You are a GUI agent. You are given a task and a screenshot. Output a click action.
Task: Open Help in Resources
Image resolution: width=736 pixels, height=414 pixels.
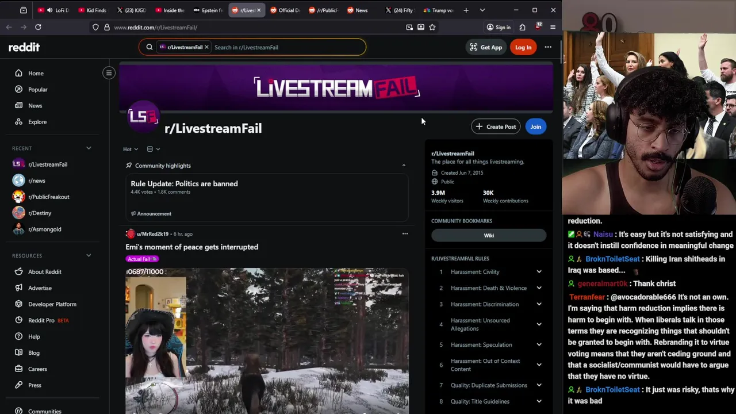[34, 336]
